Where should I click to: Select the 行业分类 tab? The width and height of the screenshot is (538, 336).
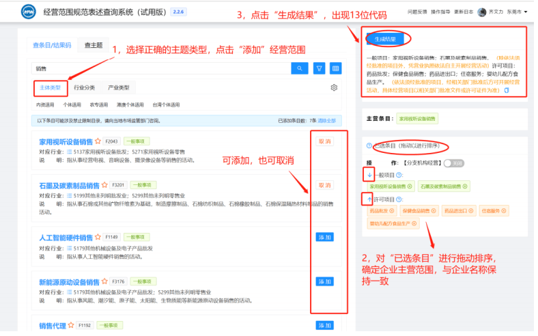[x=85, y=88]
